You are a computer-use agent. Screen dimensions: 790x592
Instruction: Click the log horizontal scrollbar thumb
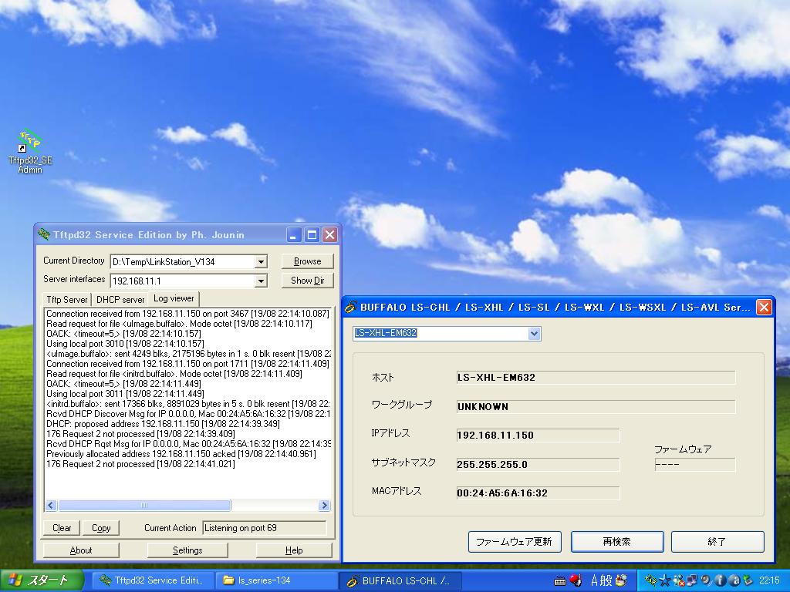144,506
